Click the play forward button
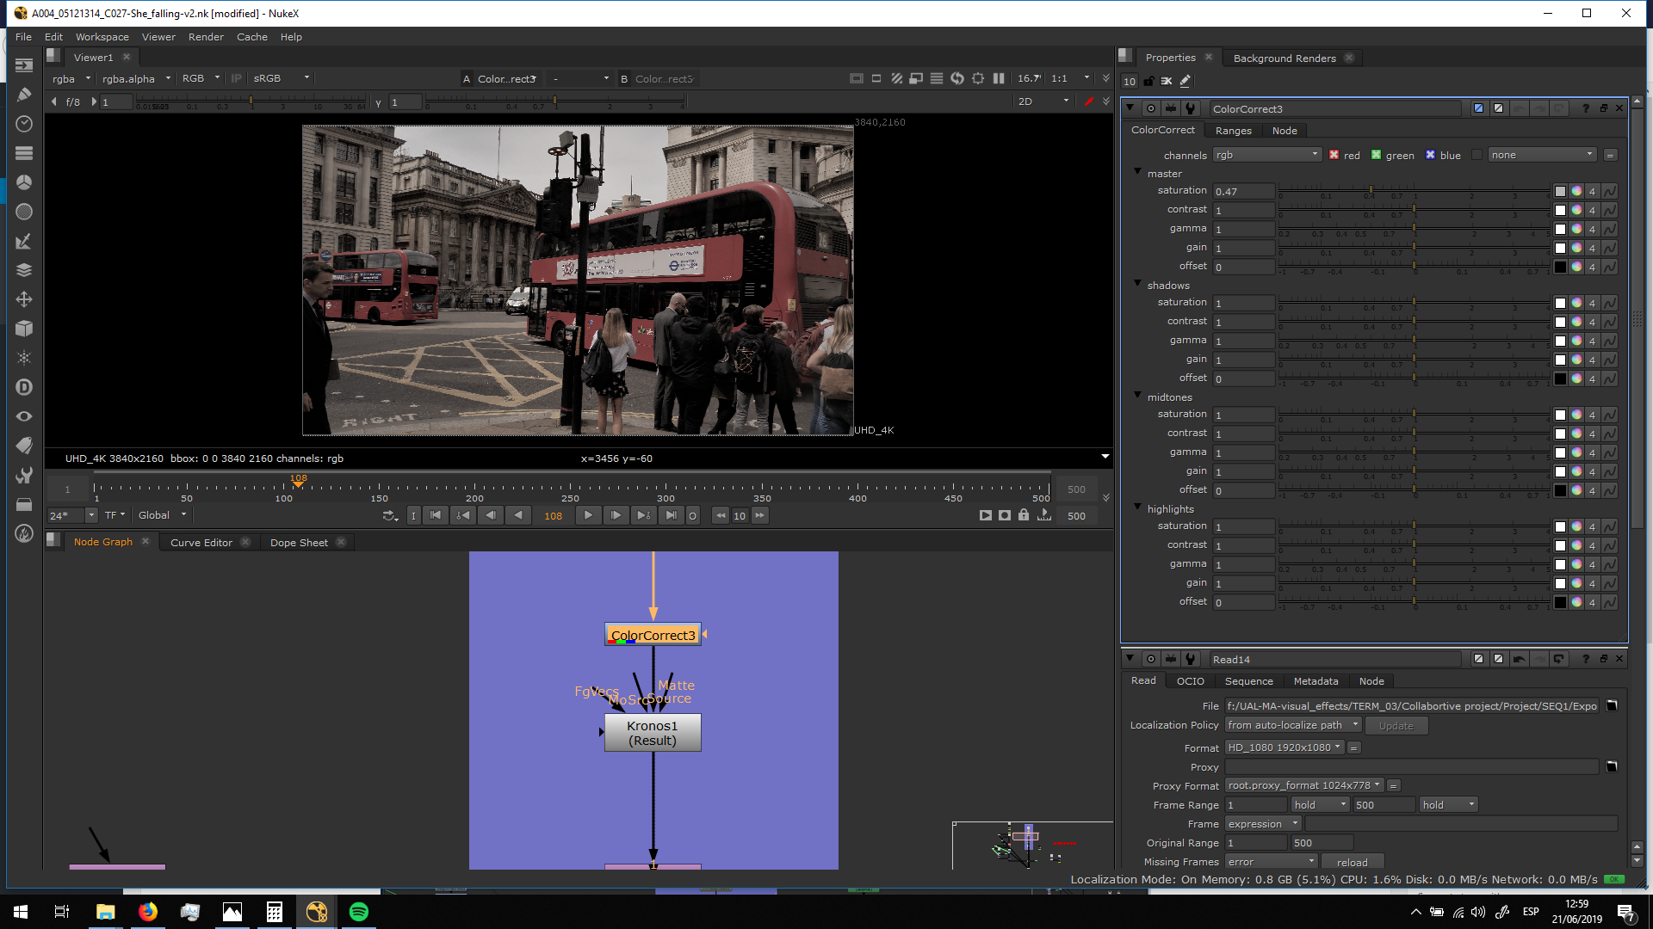Viewport: 1653px width, 929px height. (x=588, y=515)
